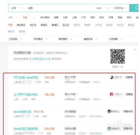This screenshot has height=135, width=140.
Task: Filter by 松江区 district
Action: 120,25
